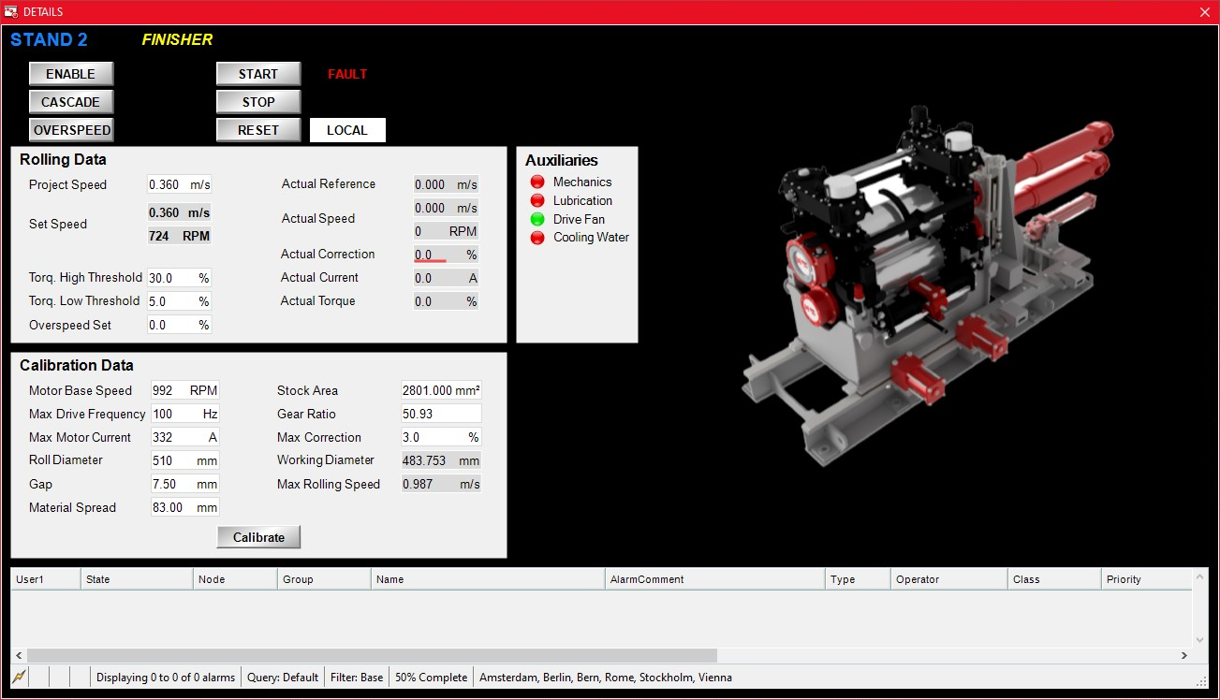The width and height of the screenshot is (1220, 700).
Task: Click the Max Drive Frequency field
Action: 185,414
